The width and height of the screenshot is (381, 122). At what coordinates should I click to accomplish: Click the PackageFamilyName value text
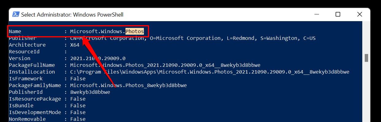pyautogui.click(x=129, y=85)
